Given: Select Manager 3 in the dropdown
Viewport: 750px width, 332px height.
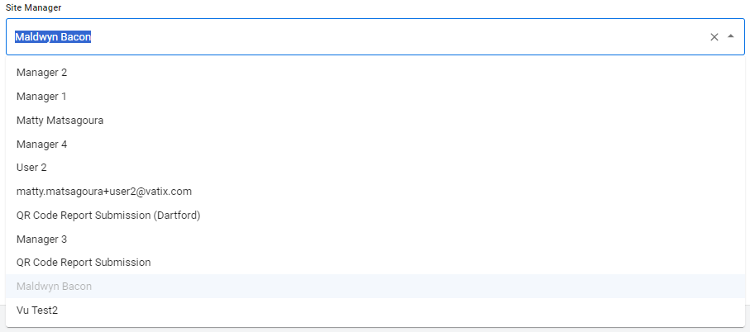Looking at the screenshot, I should (x=41, y=240).
